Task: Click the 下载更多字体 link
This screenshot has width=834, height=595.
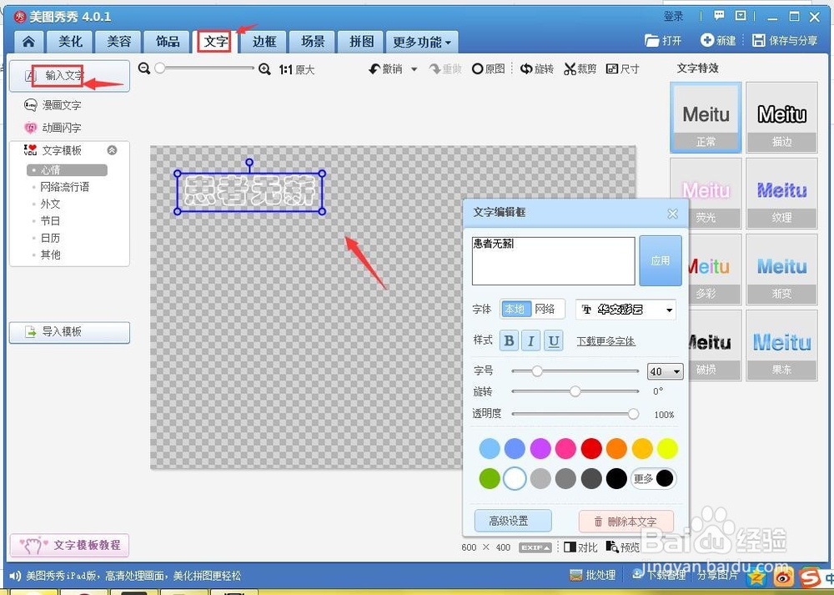Action: [x=605, y=341]
